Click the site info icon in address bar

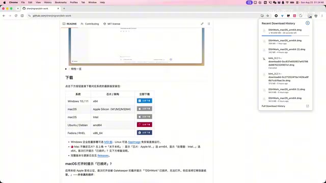[x=30, y=16]
